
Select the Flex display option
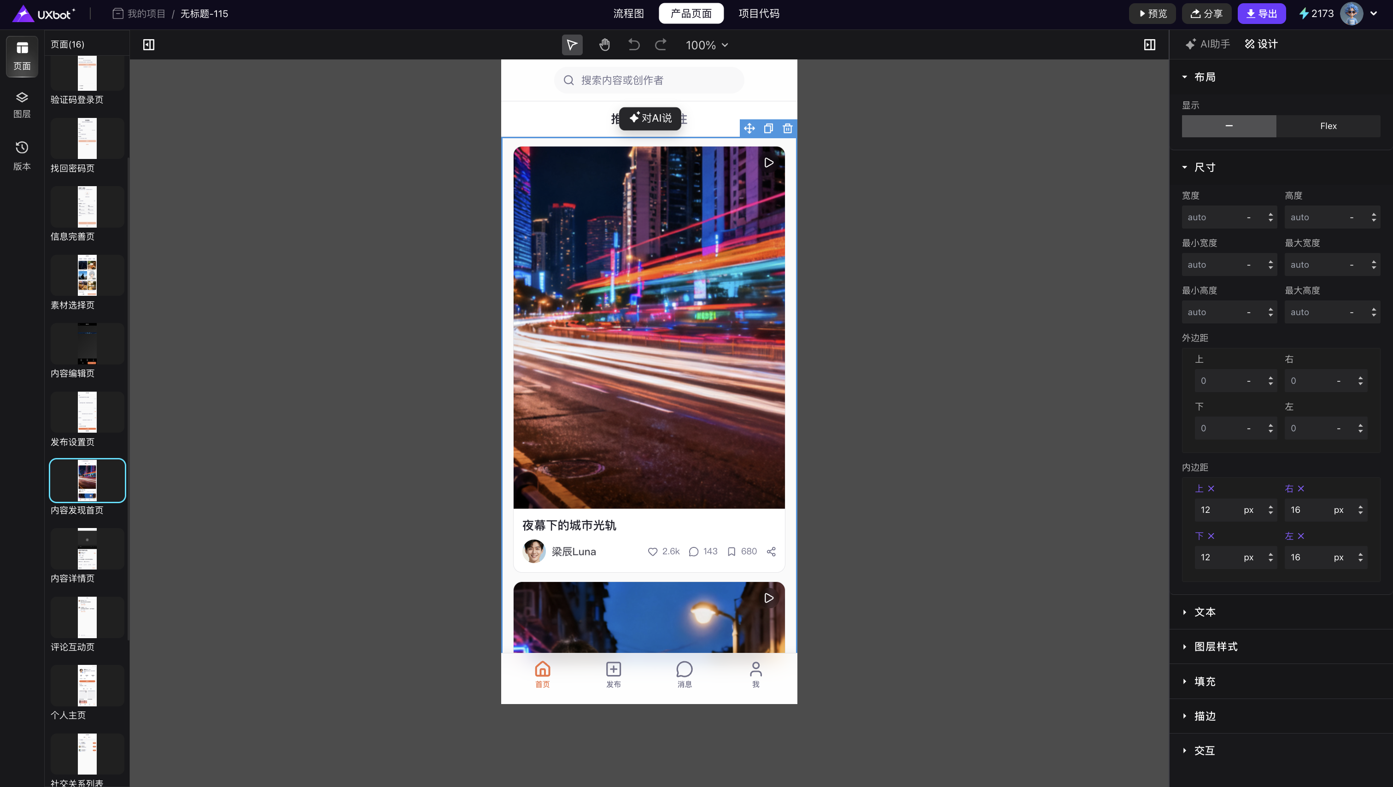[1328, 126]
